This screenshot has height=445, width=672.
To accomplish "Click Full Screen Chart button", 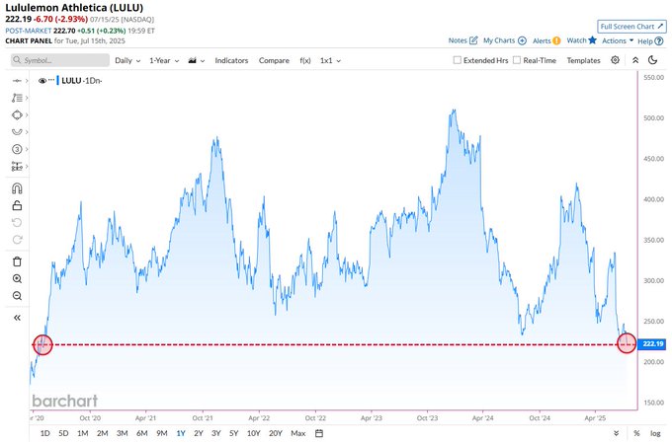I will pos(631,27).
